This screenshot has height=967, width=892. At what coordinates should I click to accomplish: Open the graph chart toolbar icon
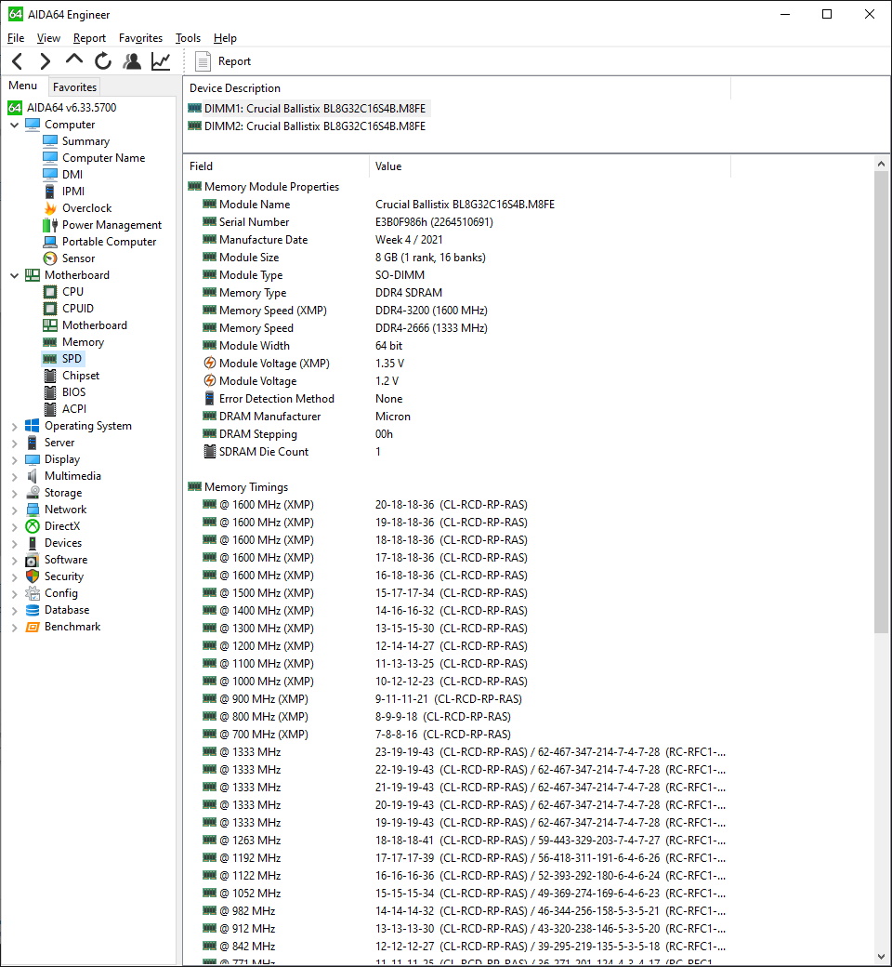tap(161, 61)
